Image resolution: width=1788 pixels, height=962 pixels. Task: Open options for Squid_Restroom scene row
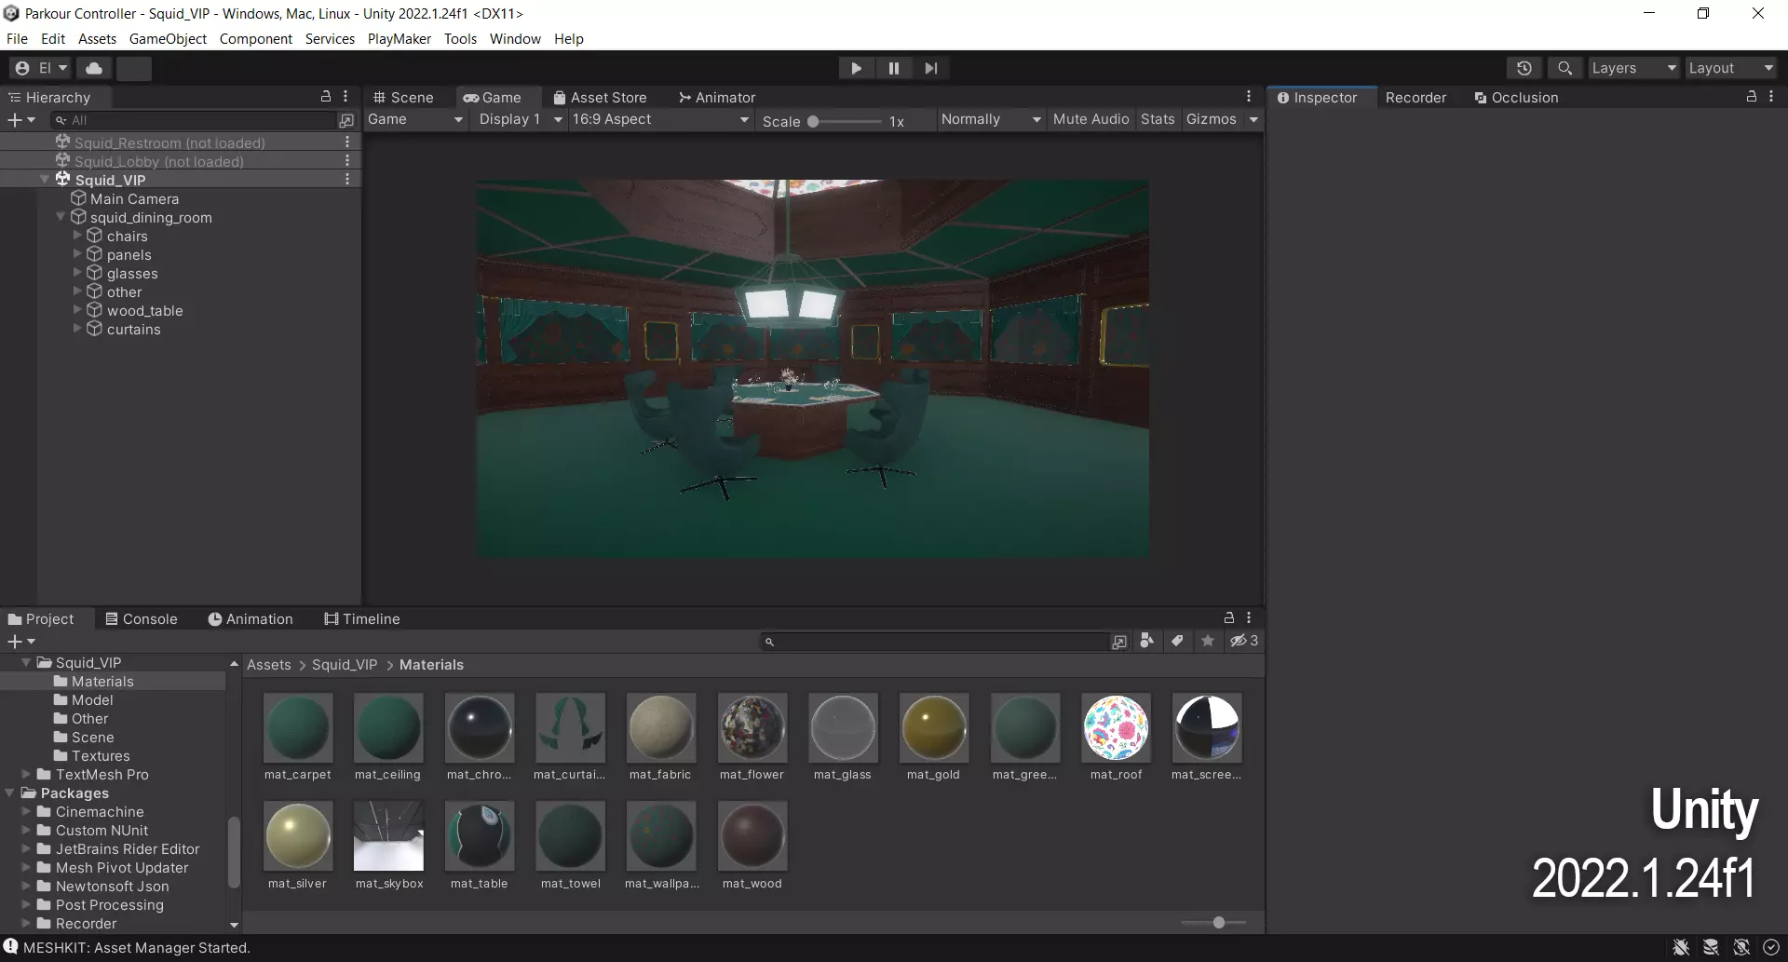coord(347,142)
